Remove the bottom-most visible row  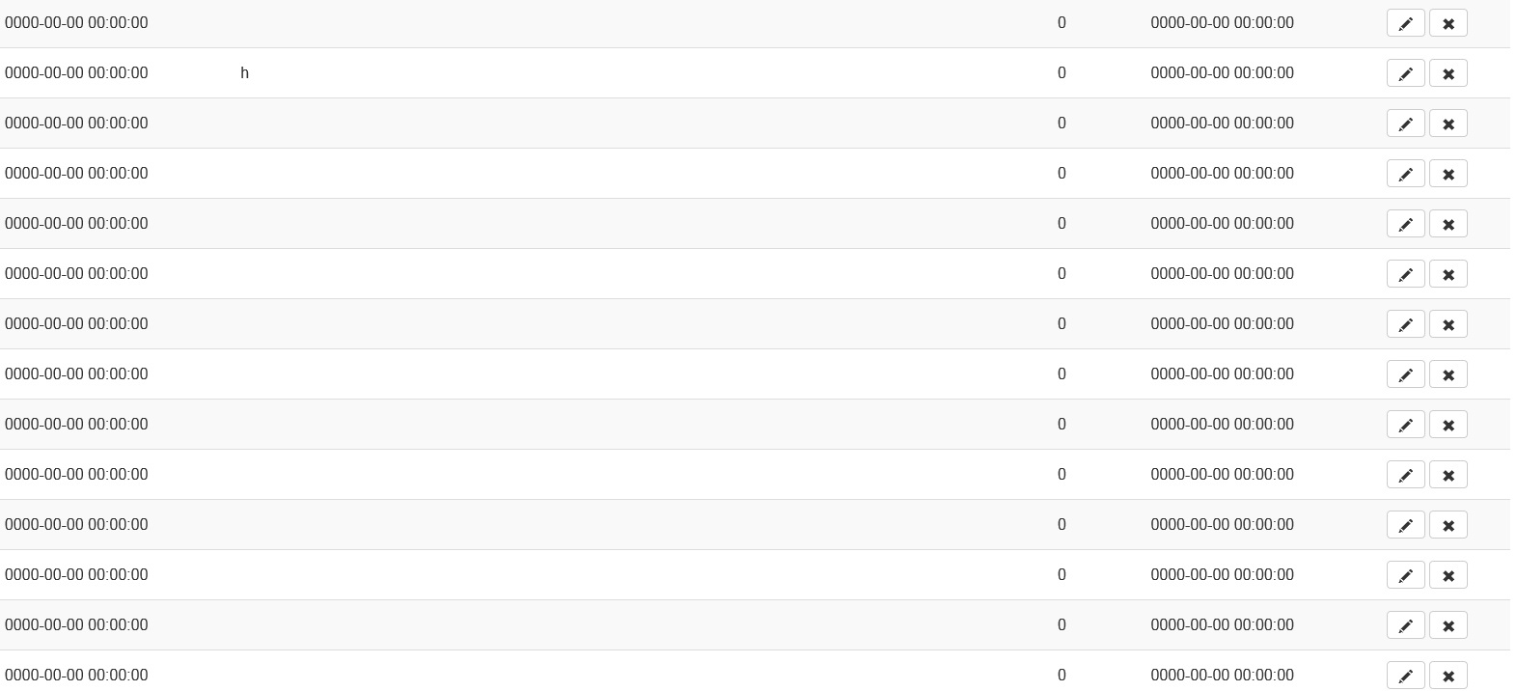(1448, 675)
